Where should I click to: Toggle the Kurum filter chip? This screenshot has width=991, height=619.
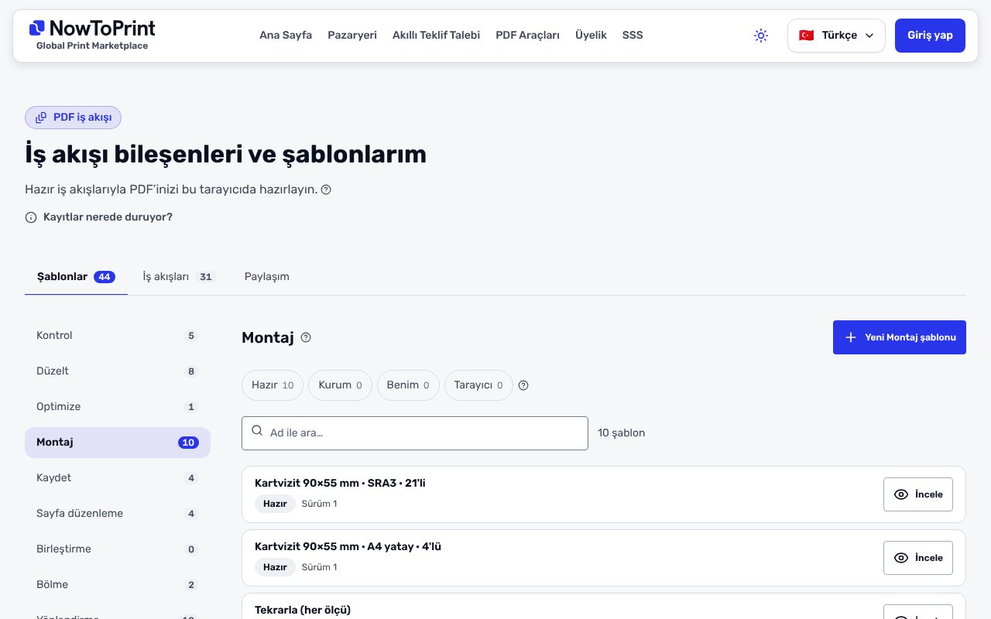[340, 385]
